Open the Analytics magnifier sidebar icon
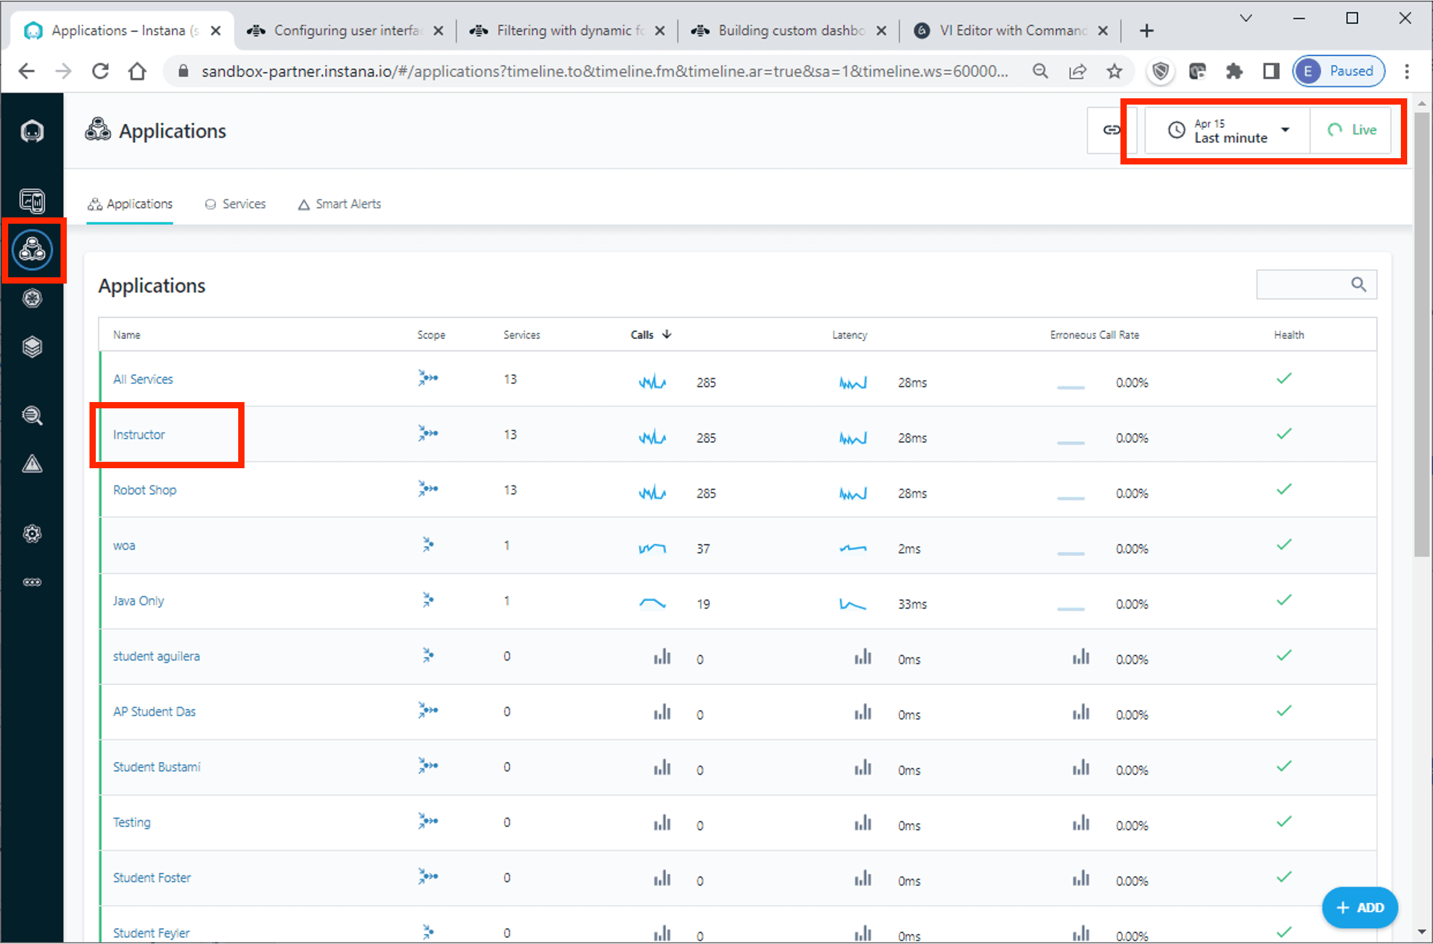The height and width of the screenshot is (944, 1433). coord(32,415)
